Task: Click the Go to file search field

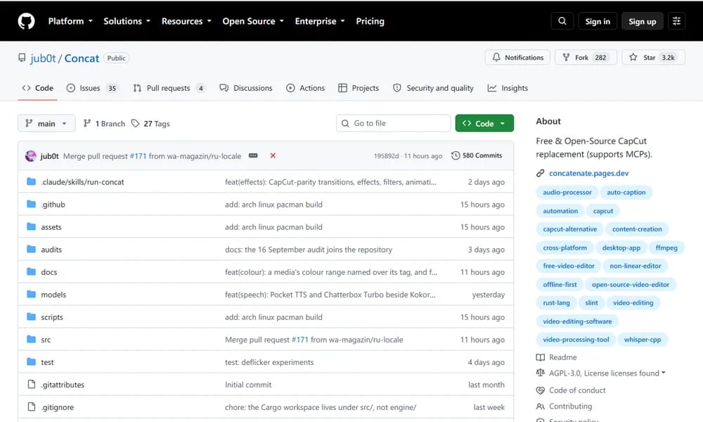Action: coord(393,123)
